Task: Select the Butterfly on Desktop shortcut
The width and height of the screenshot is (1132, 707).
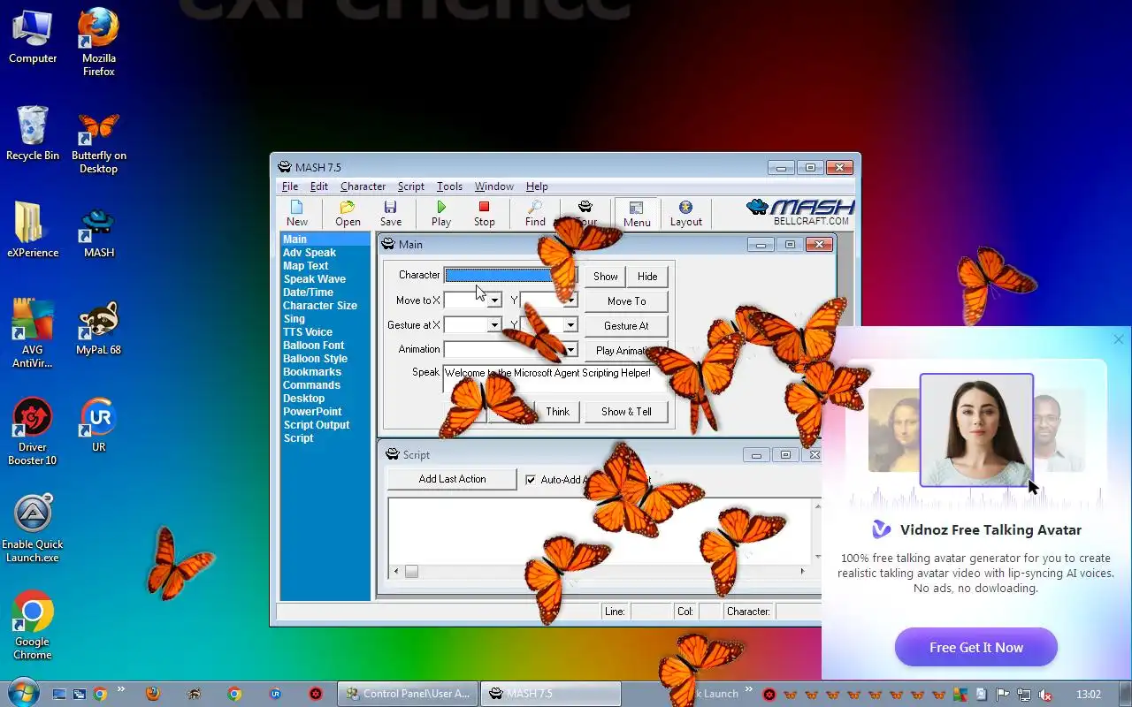Action: click(99, 141)
